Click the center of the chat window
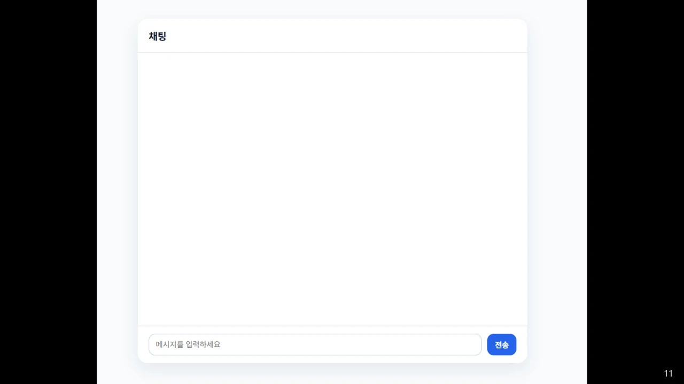The width and height of the screenshot is (684, 384). point(332,189)
